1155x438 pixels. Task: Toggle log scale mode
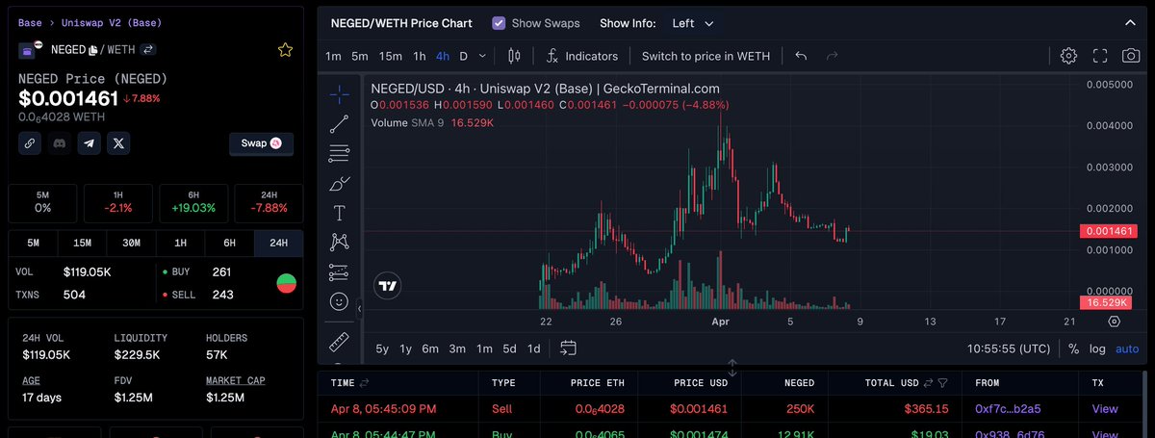[1098, 348]
